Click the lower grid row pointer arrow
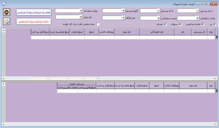Viewport: 219px width, 128px height. [x=216, y=91]
